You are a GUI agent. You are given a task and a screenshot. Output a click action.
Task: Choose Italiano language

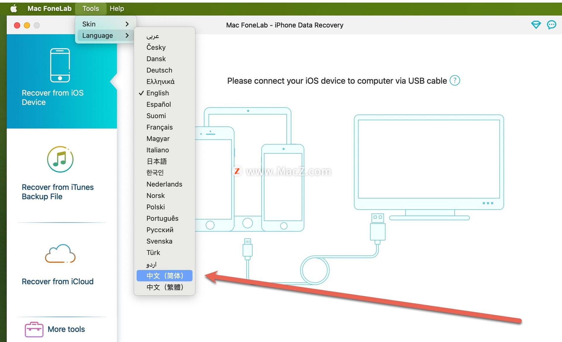[165, 150]
